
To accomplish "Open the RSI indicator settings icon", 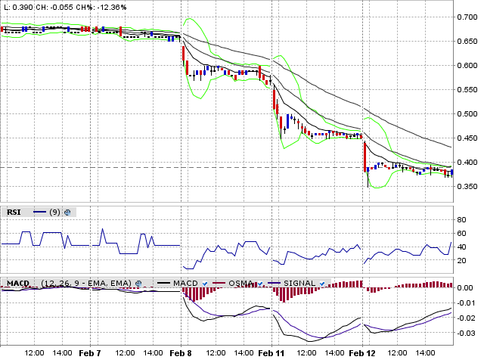I will 67,213.
